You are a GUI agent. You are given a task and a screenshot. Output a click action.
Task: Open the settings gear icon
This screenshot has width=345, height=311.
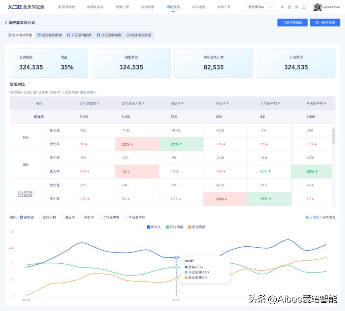point(289,7)
